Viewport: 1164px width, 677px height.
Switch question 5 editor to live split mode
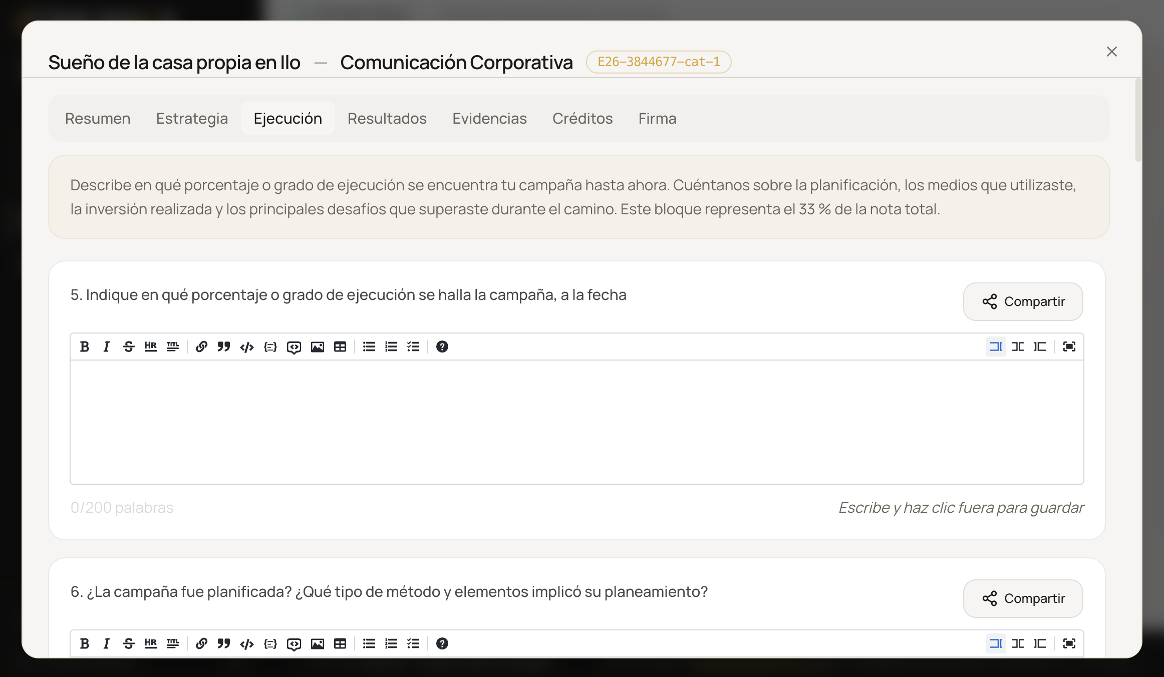point(1018,347)
